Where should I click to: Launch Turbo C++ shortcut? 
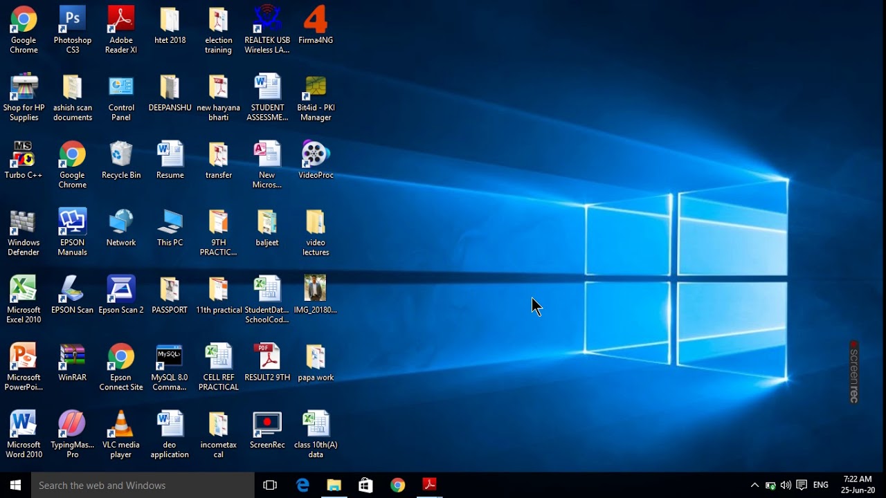point(24,160)
